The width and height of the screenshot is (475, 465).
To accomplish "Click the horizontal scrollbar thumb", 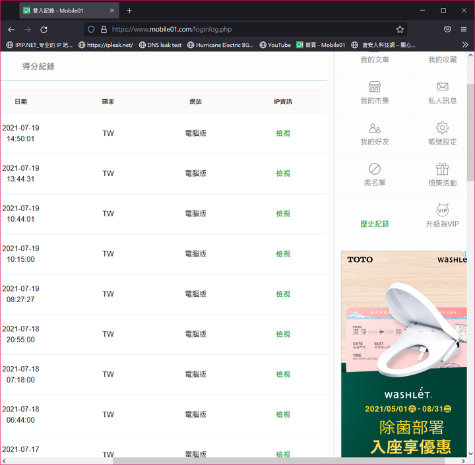I will (x=278, y=461).
